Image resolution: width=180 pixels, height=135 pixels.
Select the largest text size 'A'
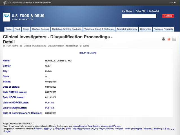coord(174,3)
